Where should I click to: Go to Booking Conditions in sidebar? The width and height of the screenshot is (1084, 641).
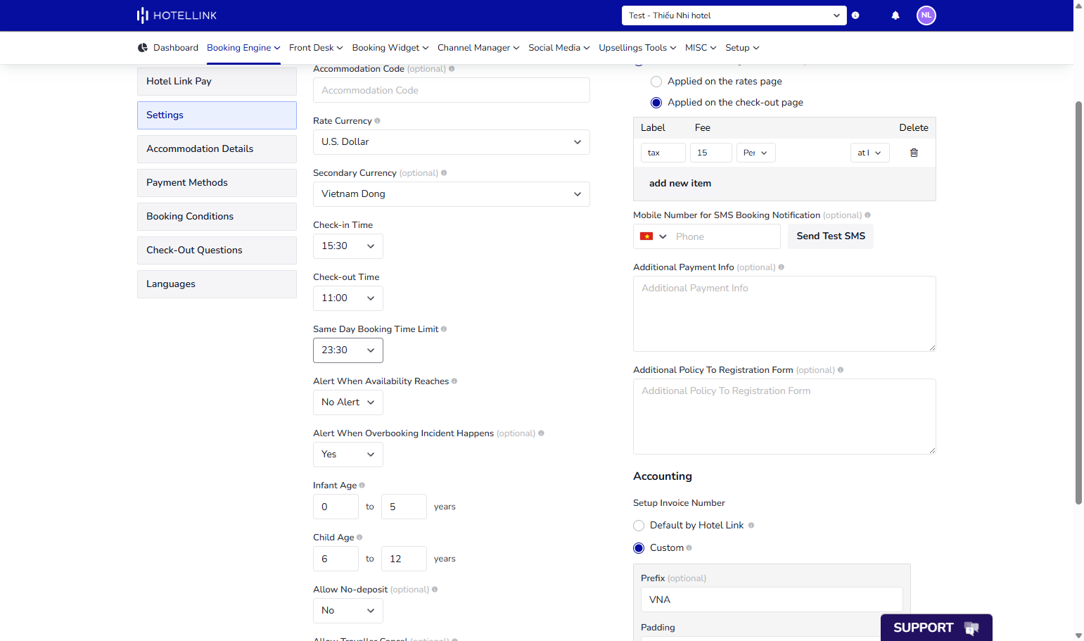tap(217, 217)
